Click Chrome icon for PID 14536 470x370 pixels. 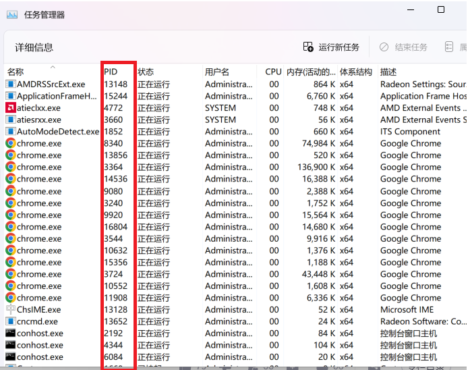tap(11, 179)
